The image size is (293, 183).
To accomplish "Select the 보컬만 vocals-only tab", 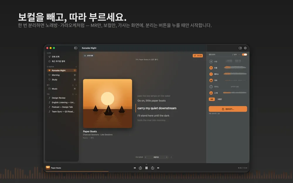I will 219,99.
